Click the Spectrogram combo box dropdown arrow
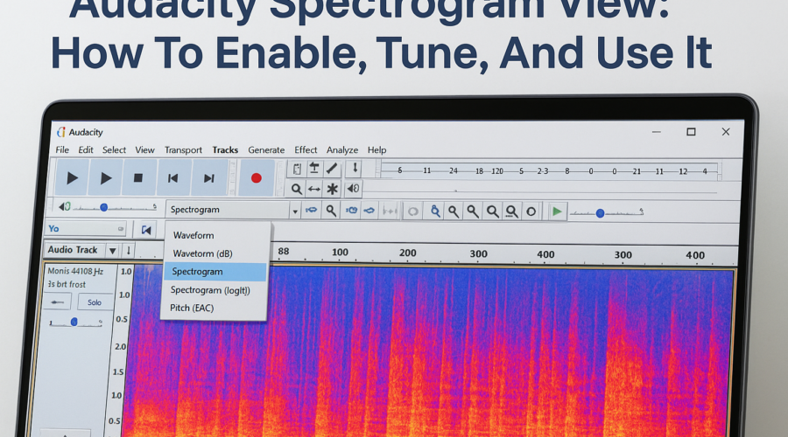The width and height of the screenshot is (788, 437). tap(295, 212)
